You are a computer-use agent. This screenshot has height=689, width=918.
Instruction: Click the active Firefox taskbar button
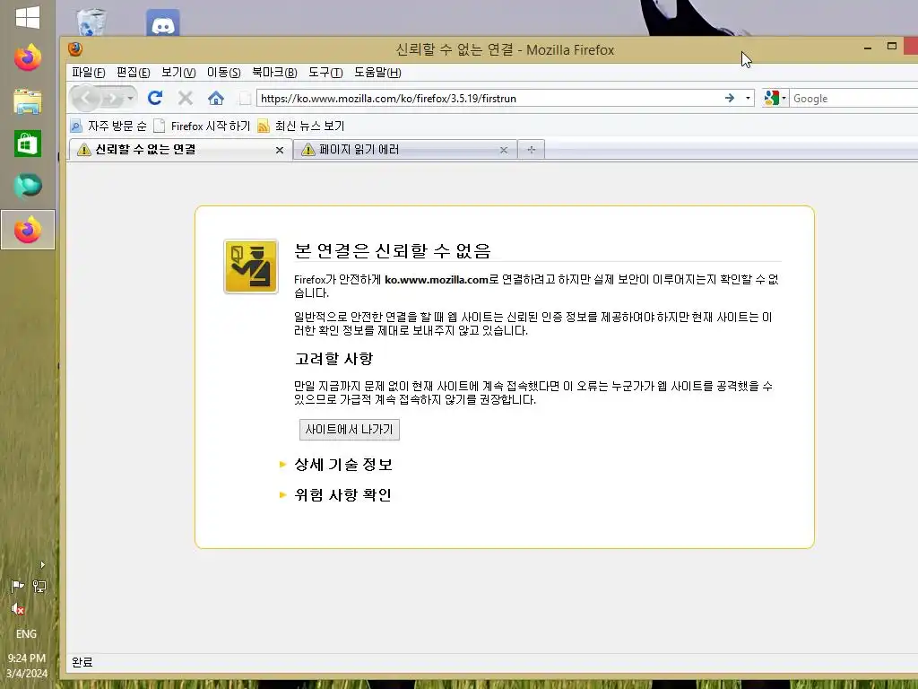pos(28,230)
